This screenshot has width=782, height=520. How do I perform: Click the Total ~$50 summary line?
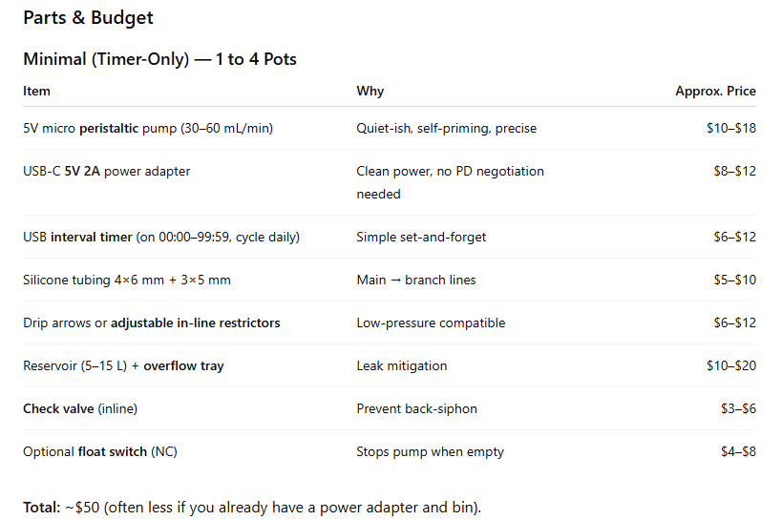[252, 507]
